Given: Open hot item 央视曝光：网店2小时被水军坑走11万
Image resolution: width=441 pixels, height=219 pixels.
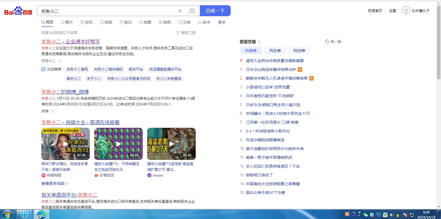Looking at the screenshot, I should 278,113.
